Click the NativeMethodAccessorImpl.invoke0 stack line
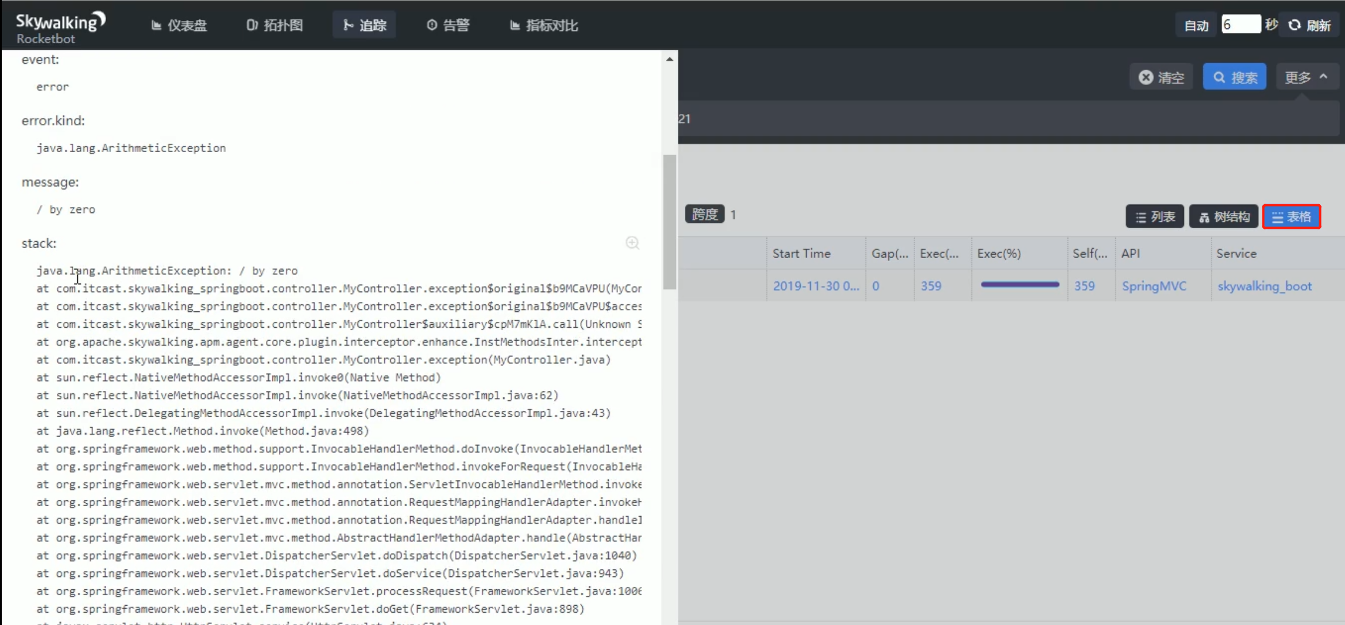The image size is (1345, 625). tap(238, 377)
